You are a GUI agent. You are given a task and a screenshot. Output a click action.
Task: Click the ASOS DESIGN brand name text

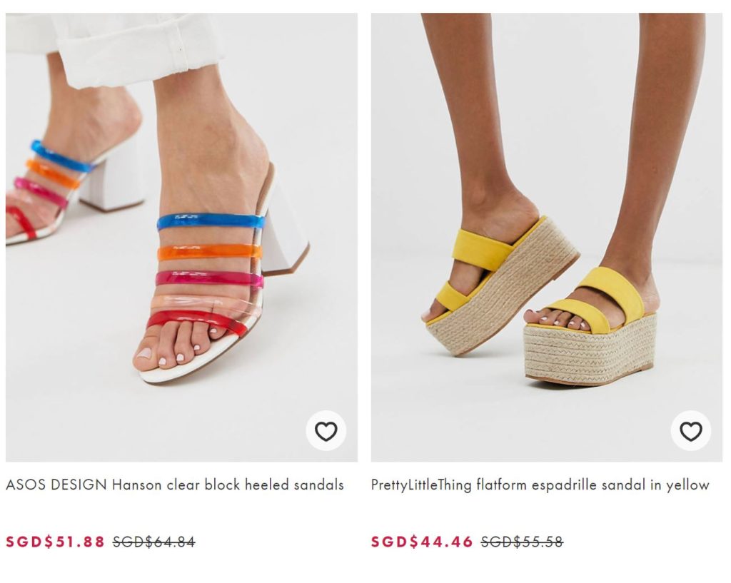point(56,485)
